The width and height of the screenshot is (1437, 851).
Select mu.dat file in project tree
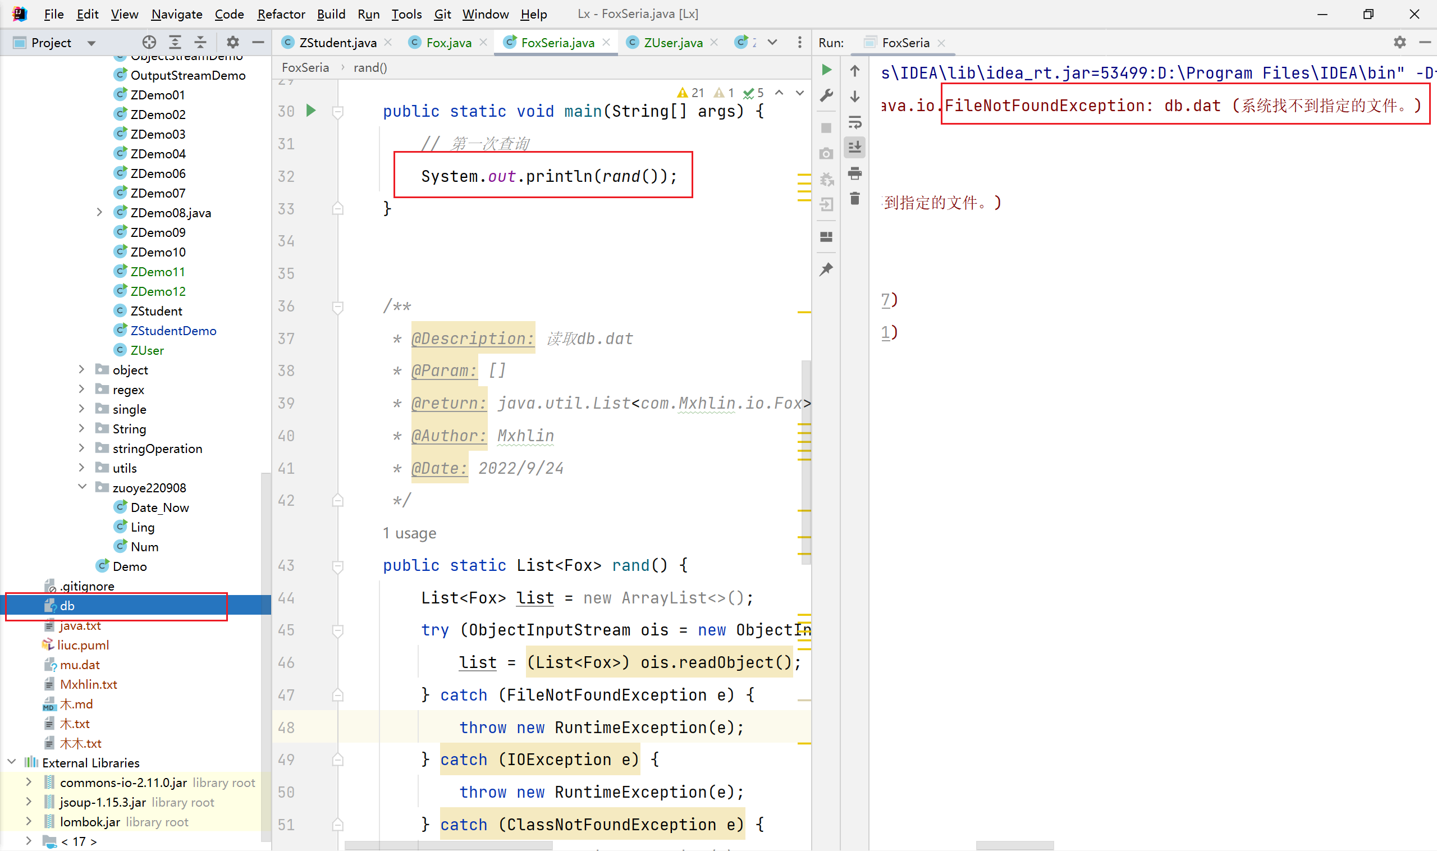pos(80,665)
